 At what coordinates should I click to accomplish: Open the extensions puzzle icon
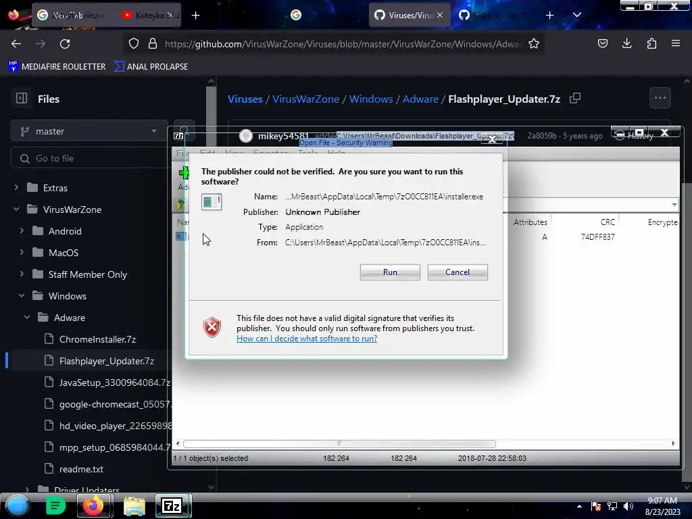pos(651,44)
